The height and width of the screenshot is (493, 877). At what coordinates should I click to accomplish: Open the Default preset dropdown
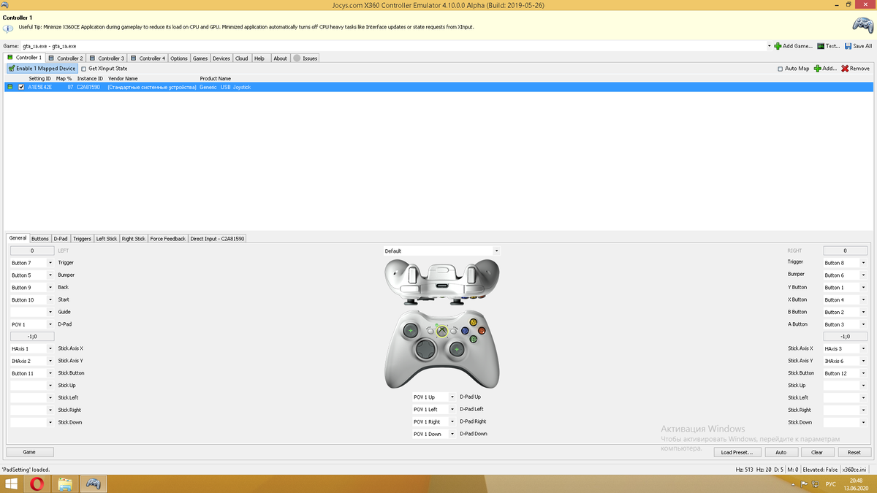click(x=496, y=251)
